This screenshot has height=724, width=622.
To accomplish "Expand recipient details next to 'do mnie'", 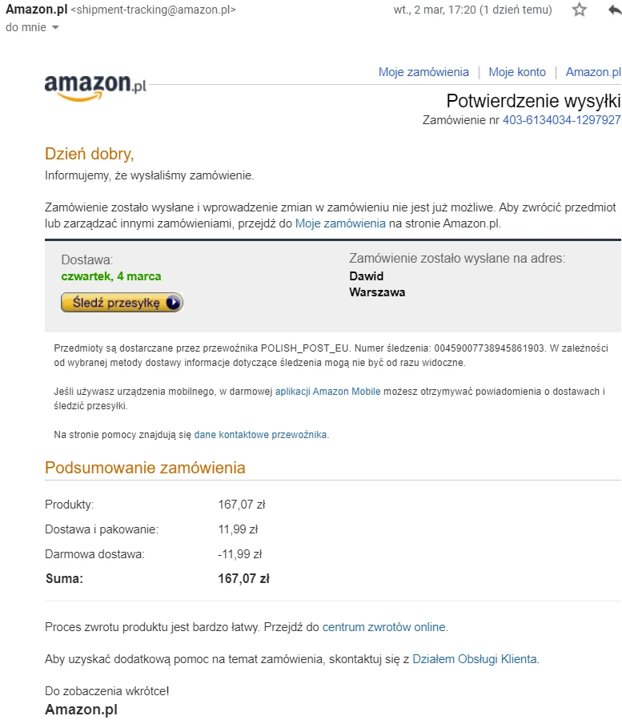I will [x=55, y=28].
